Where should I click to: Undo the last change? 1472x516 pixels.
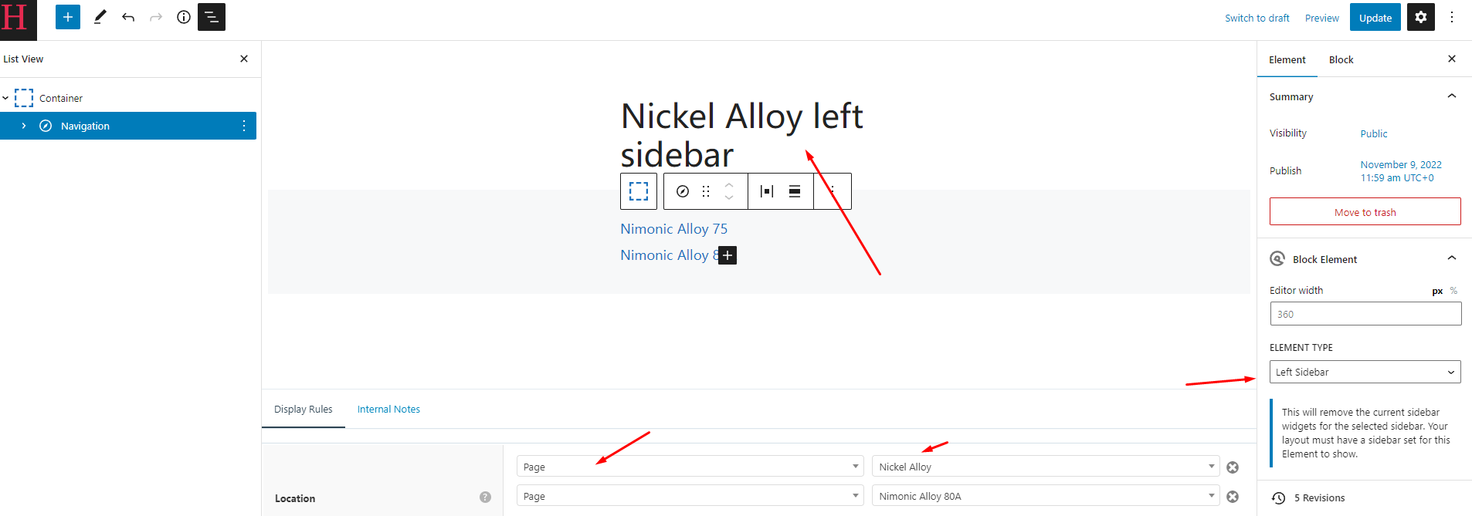point(128,17)
